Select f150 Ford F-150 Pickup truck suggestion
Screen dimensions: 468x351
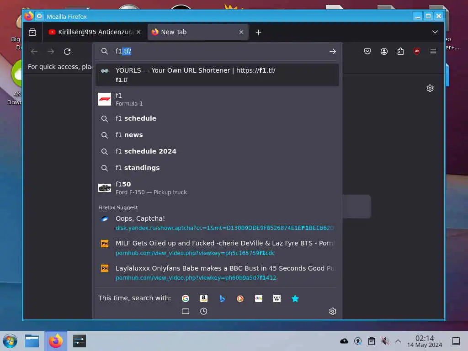click(x=217, y=188)
